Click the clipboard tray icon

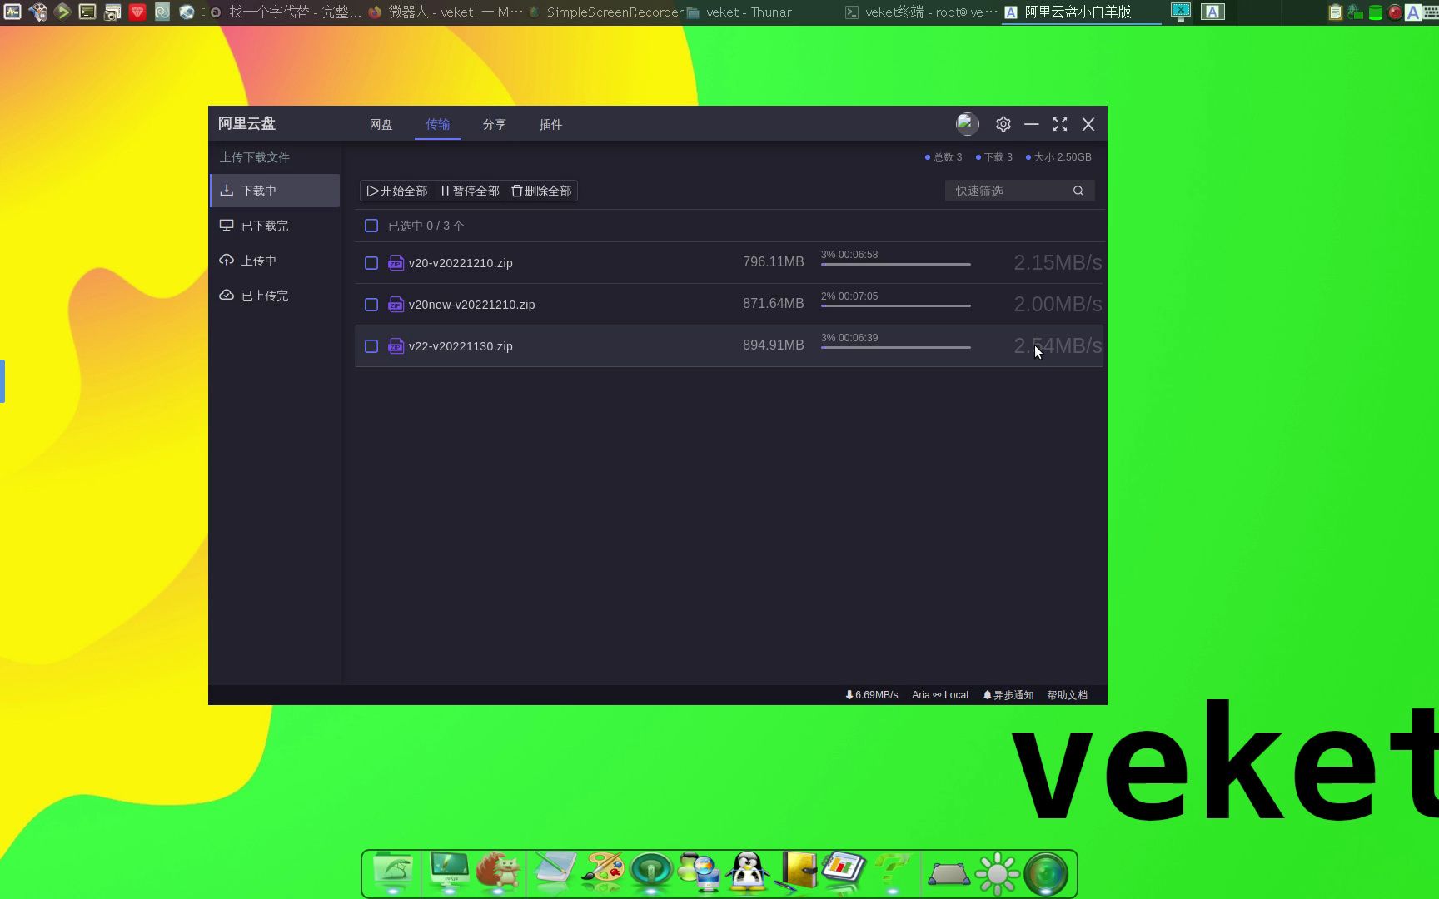tap(1335, 12)
